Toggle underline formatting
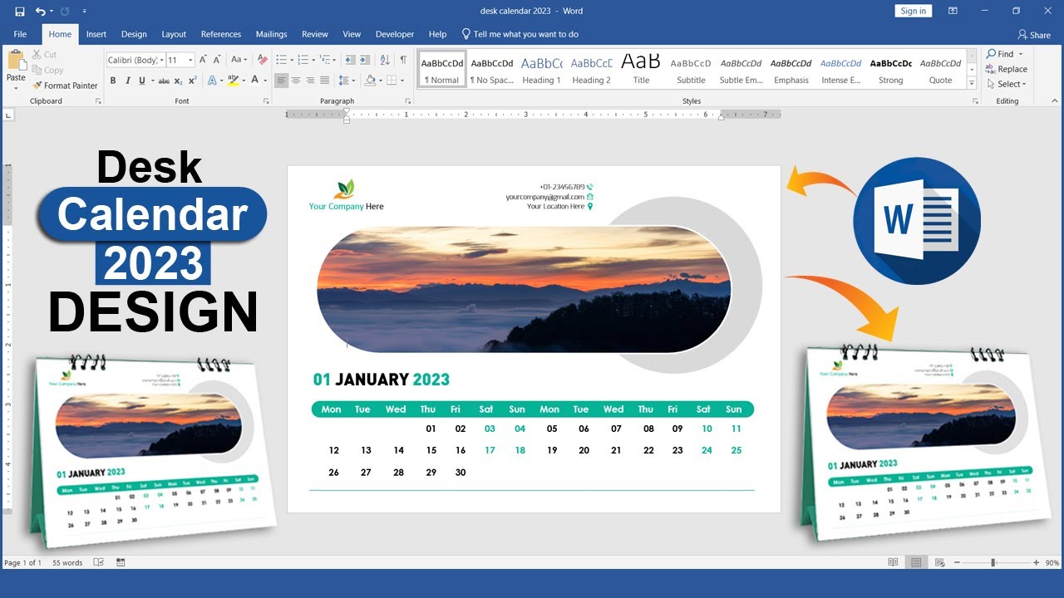 tap(141, 81)
